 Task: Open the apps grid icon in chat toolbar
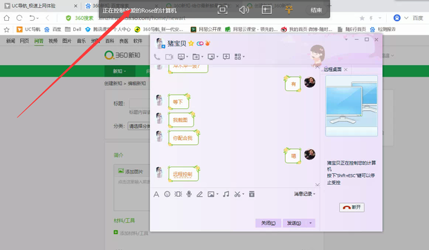237,57
